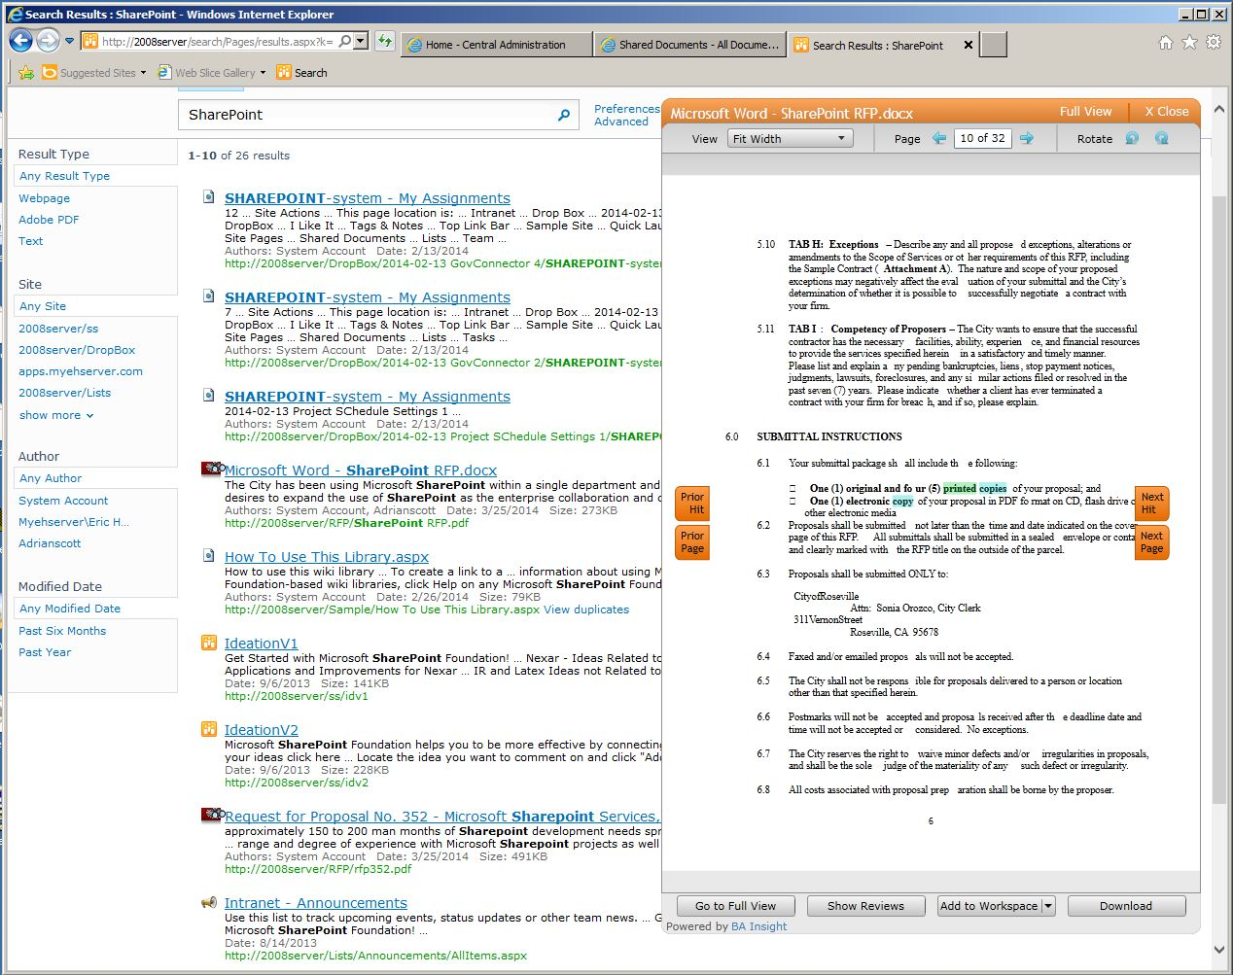Screen dimensions: 1233x975
Task: Click the megaphone icon beside Intranet - Announcements
Action: pyautogui.click(x=208, y=902)
